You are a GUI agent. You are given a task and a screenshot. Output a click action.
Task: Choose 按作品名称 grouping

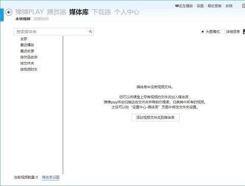29,57
